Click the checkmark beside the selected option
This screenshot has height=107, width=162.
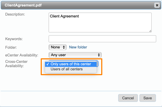click(47, 64)
